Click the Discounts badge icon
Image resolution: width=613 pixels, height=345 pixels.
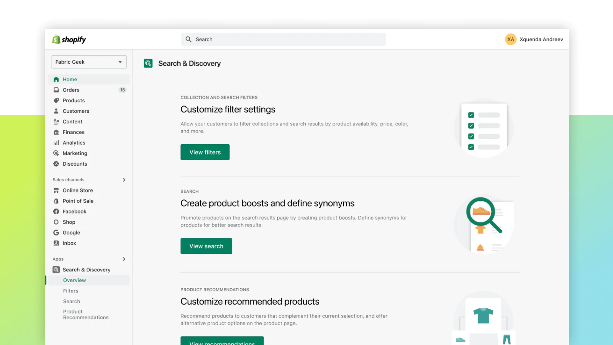coord(56,164)
